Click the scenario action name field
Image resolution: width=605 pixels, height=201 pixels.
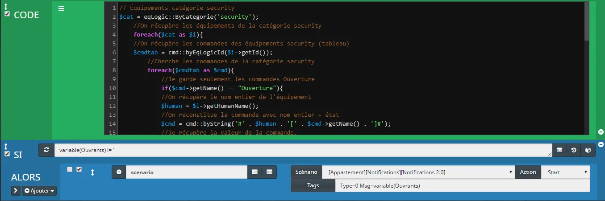pyautogui.click(x=187, y=172)
